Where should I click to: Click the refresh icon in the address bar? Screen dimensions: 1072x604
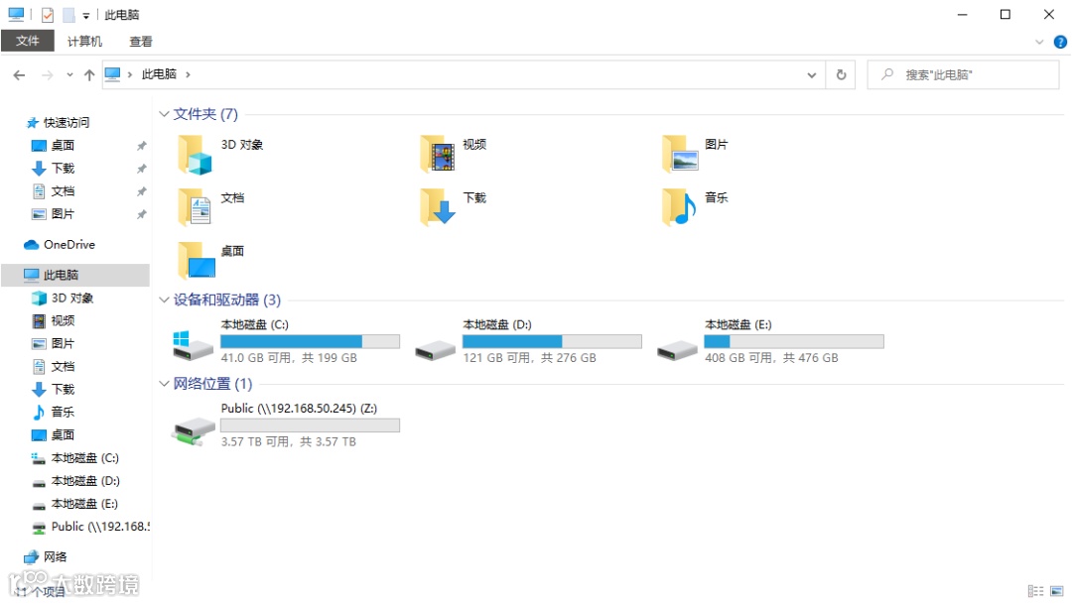tap(841, 73)
